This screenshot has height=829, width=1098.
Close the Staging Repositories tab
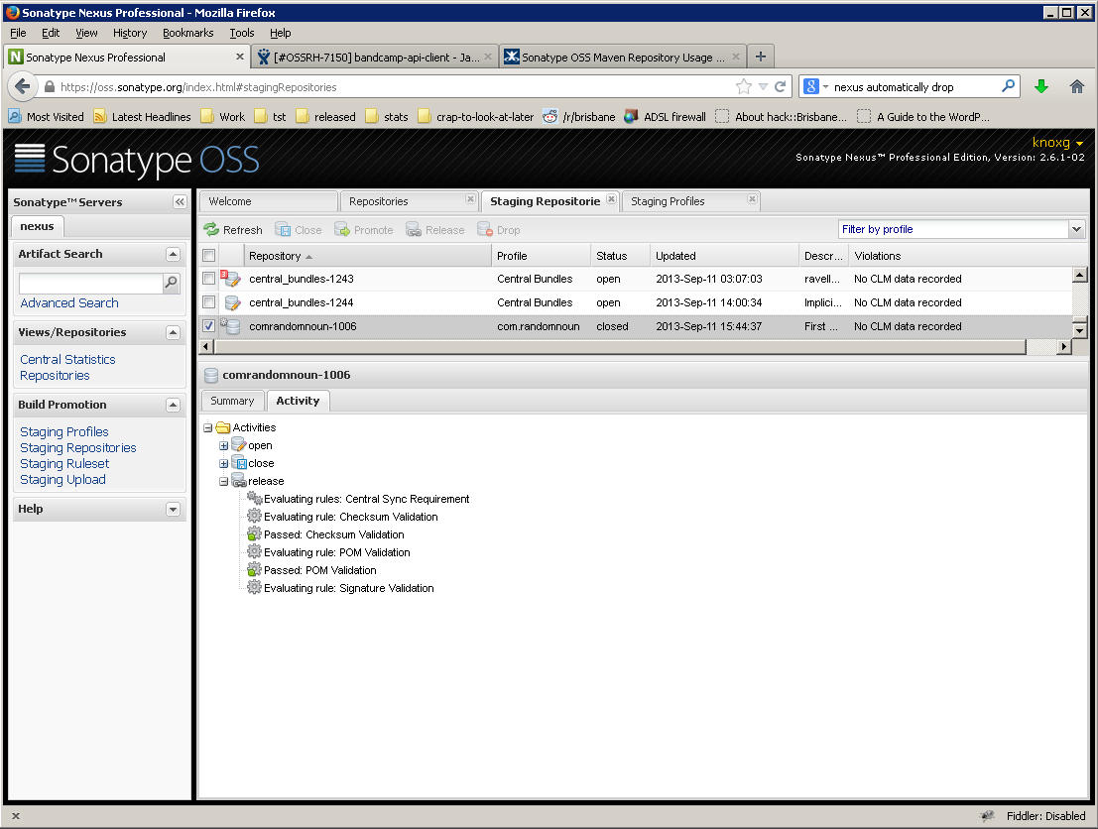(611, 199)
